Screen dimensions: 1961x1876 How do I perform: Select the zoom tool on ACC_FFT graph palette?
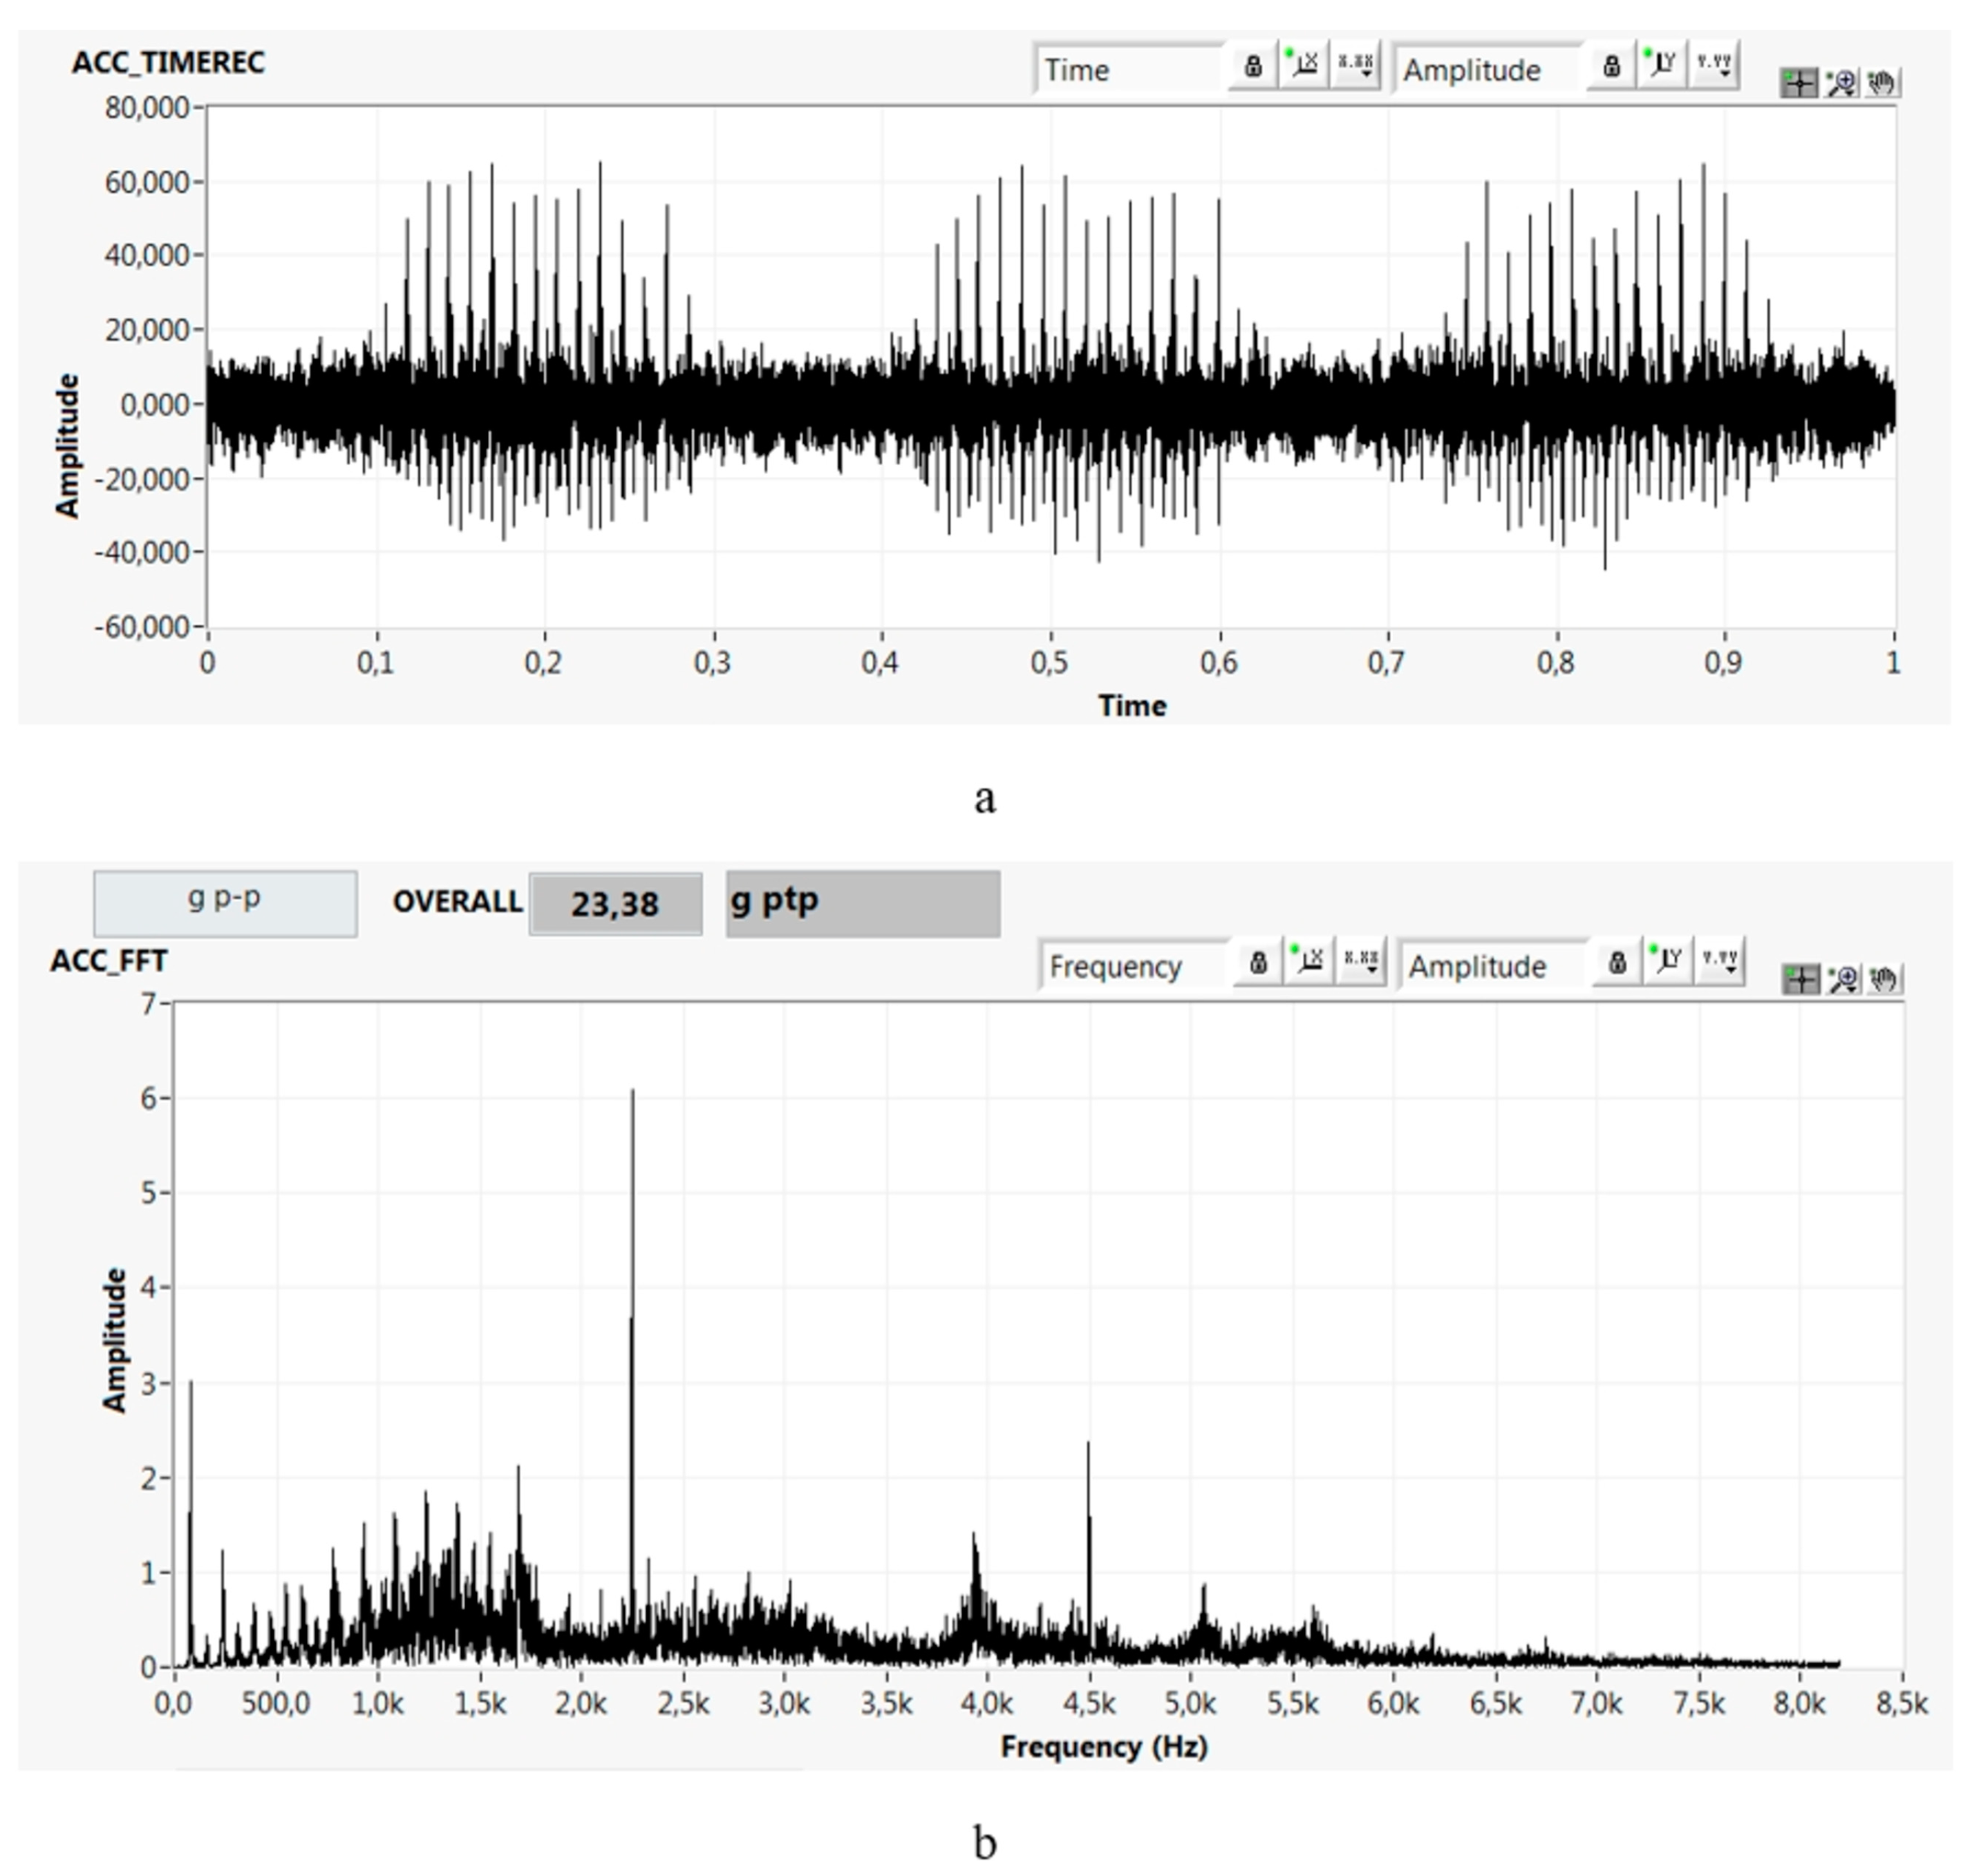click(x=1843, y=979)
